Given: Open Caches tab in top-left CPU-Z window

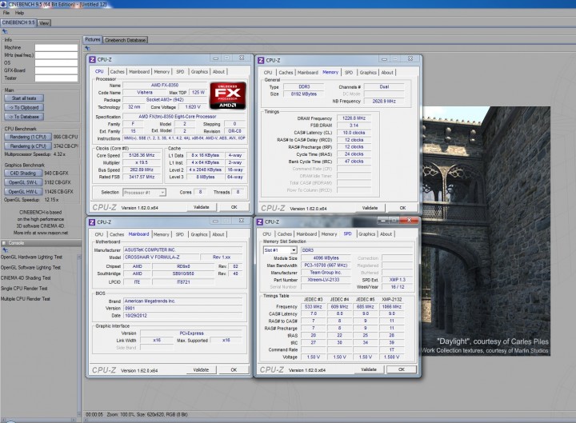Looking at the screenshot, I should [x=117, y=72].
